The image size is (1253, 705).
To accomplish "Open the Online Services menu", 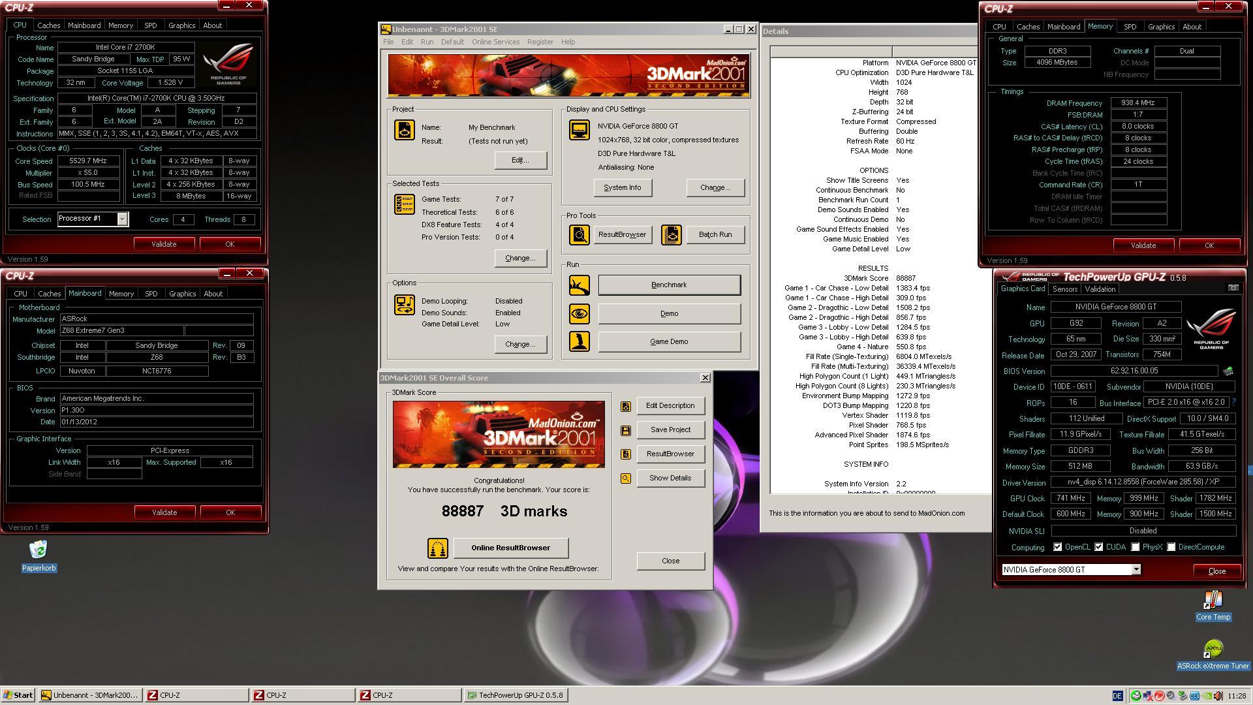I will (495, 42).
